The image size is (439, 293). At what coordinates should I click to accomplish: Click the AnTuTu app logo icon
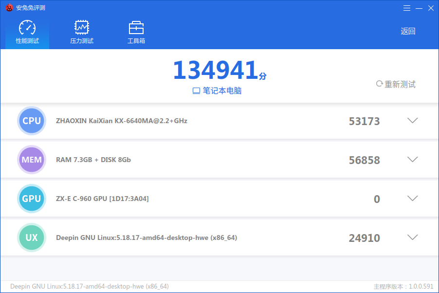coord(9,8)
